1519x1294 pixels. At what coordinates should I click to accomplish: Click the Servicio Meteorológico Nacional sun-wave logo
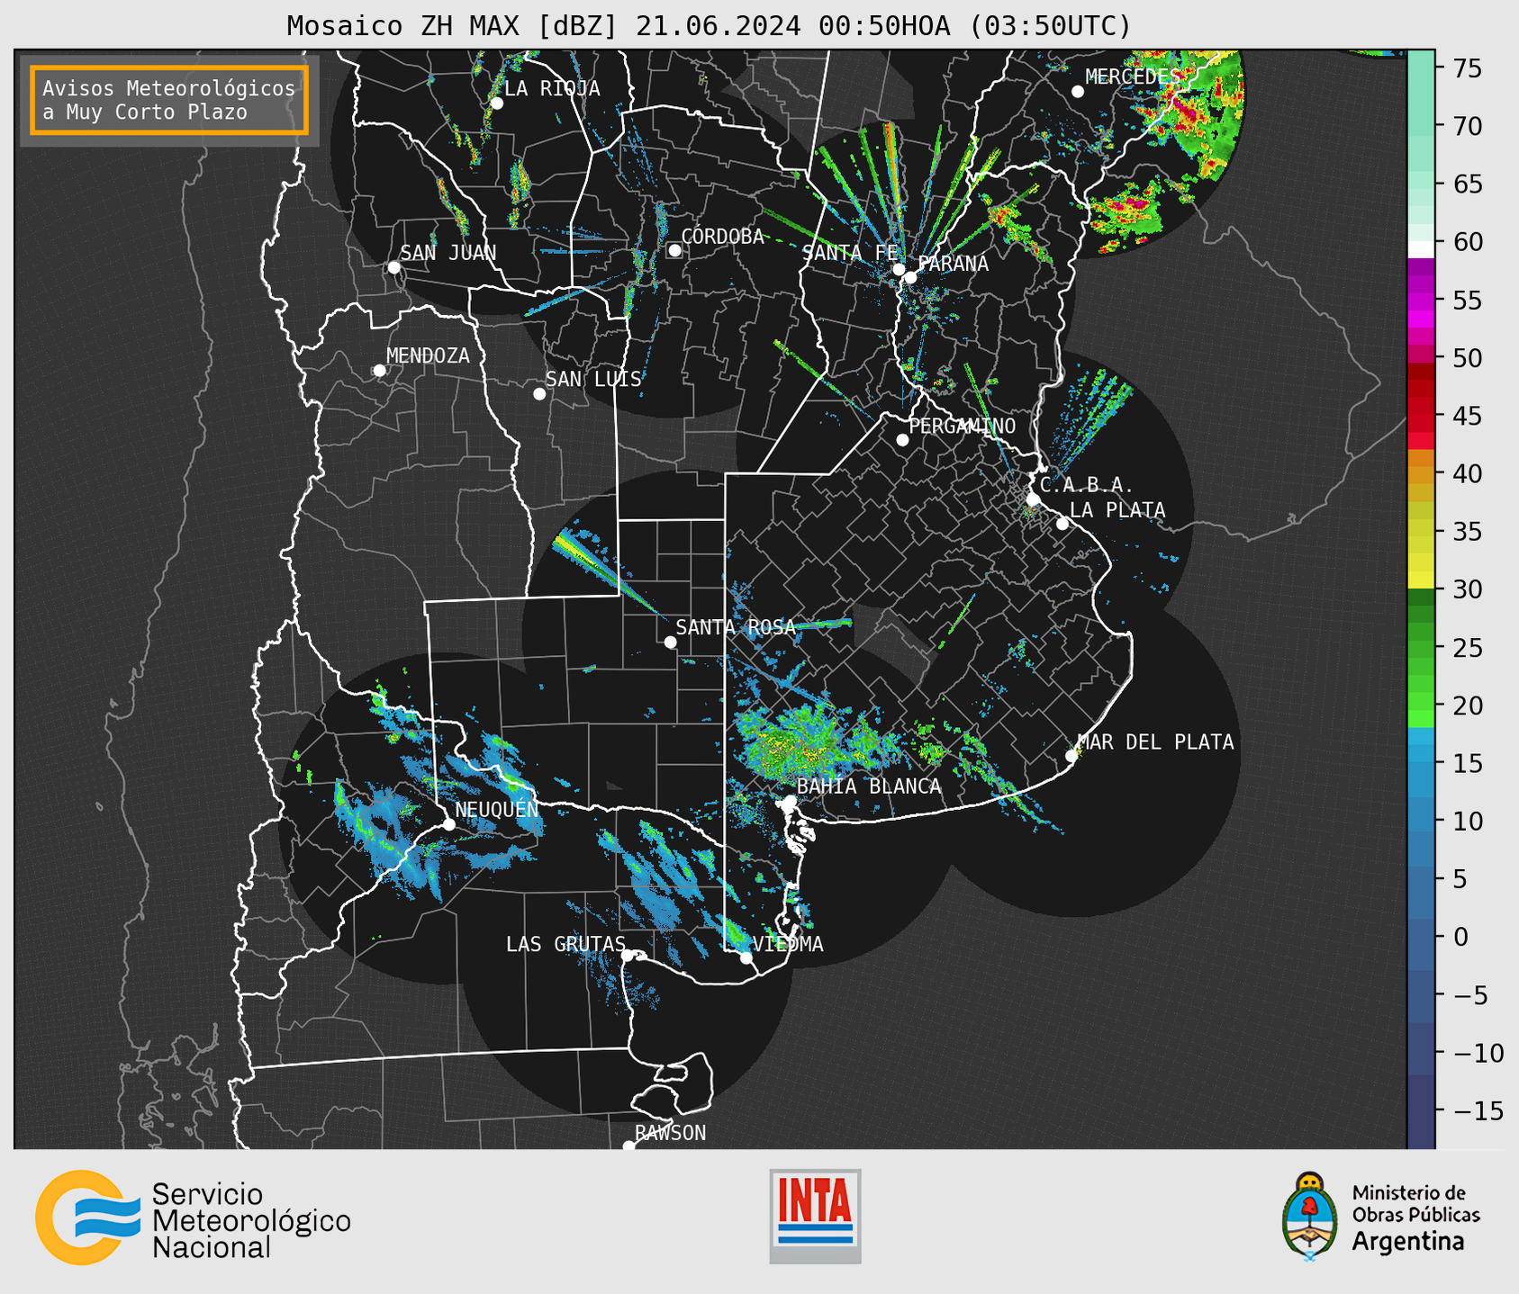coord(87,1218)
